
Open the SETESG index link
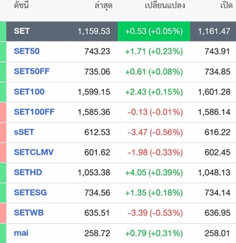tap(31, 192)
